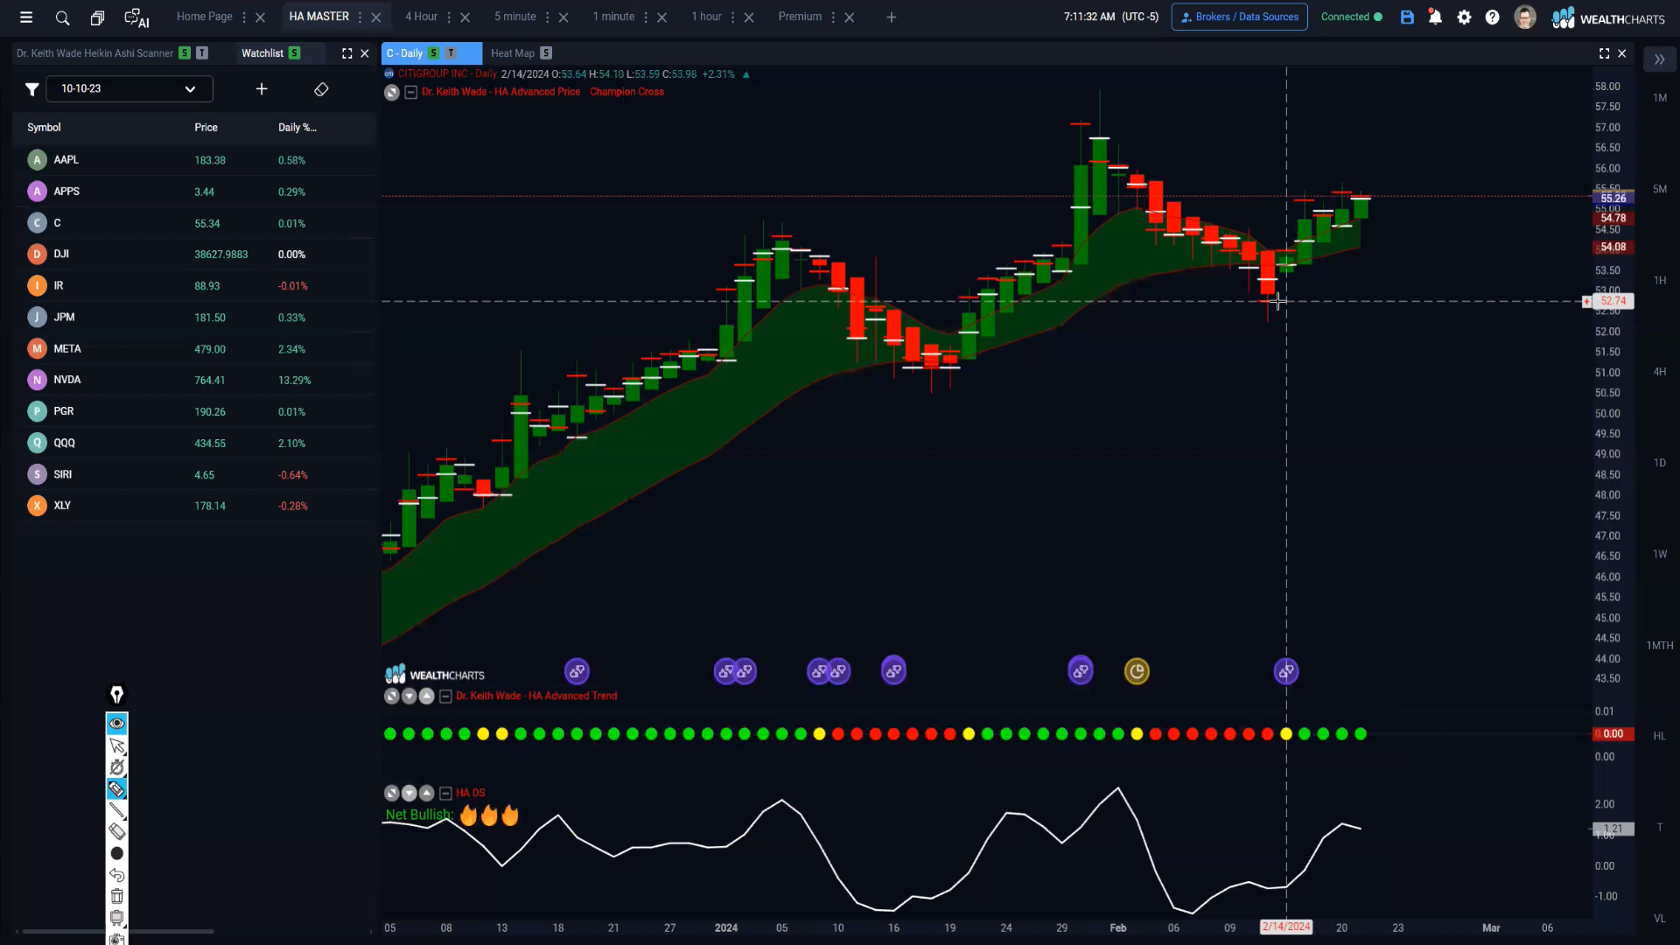
Task: Collapse the right sidebar with double chevron
Action: tap(1659, 59)
